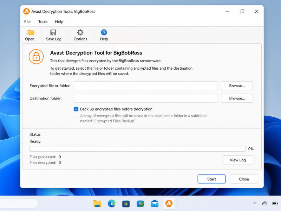Click the blue Help question mark icon

coord(104,32)
